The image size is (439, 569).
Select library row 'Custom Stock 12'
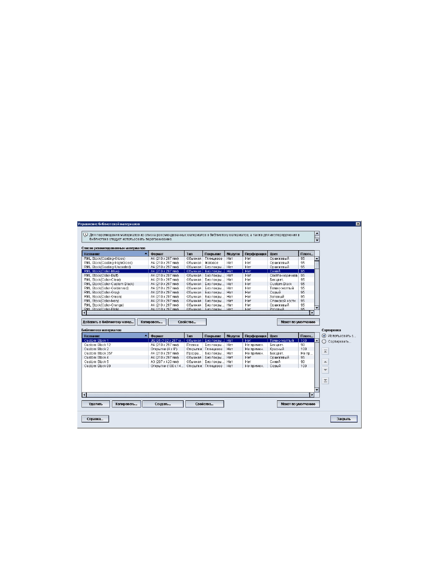click(x=198, y=345)
